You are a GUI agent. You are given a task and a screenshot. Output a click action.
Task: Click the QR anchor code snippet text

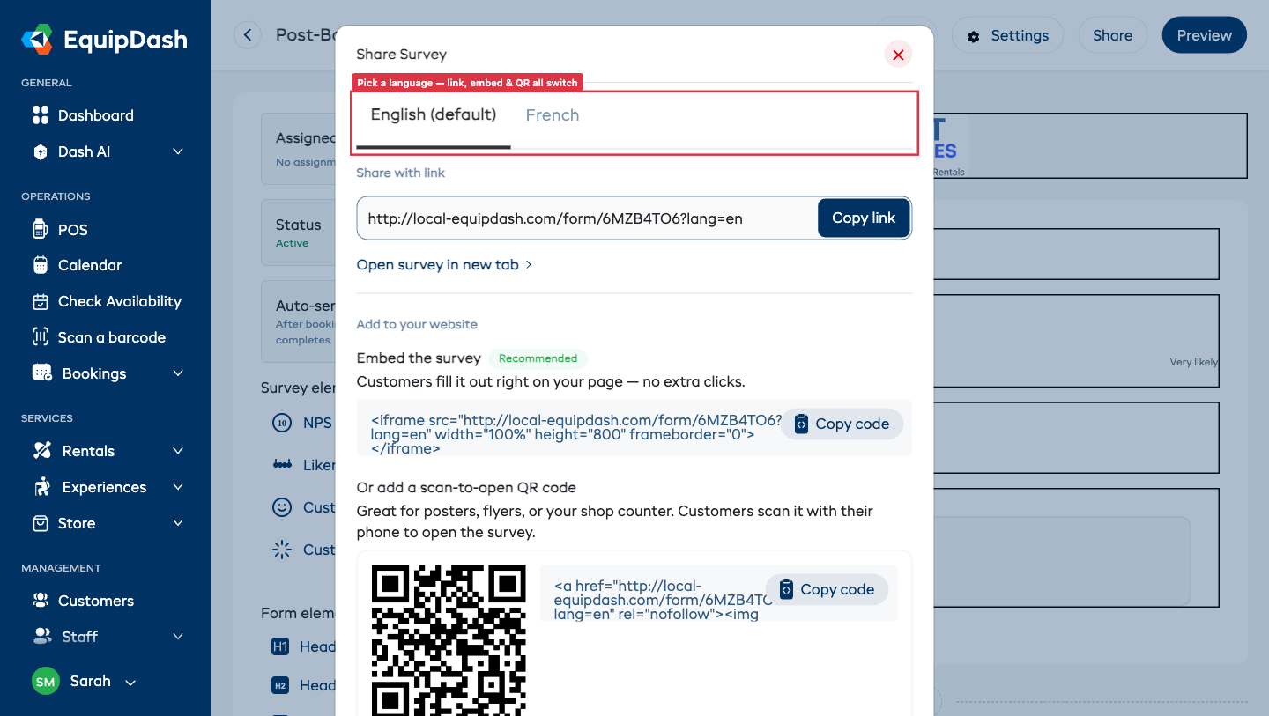coord(663,600)
